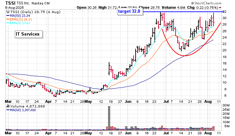The image size is (235, 136).
Task: Click the 'May' month label under the volume chart
Action: tap(88, 133)
